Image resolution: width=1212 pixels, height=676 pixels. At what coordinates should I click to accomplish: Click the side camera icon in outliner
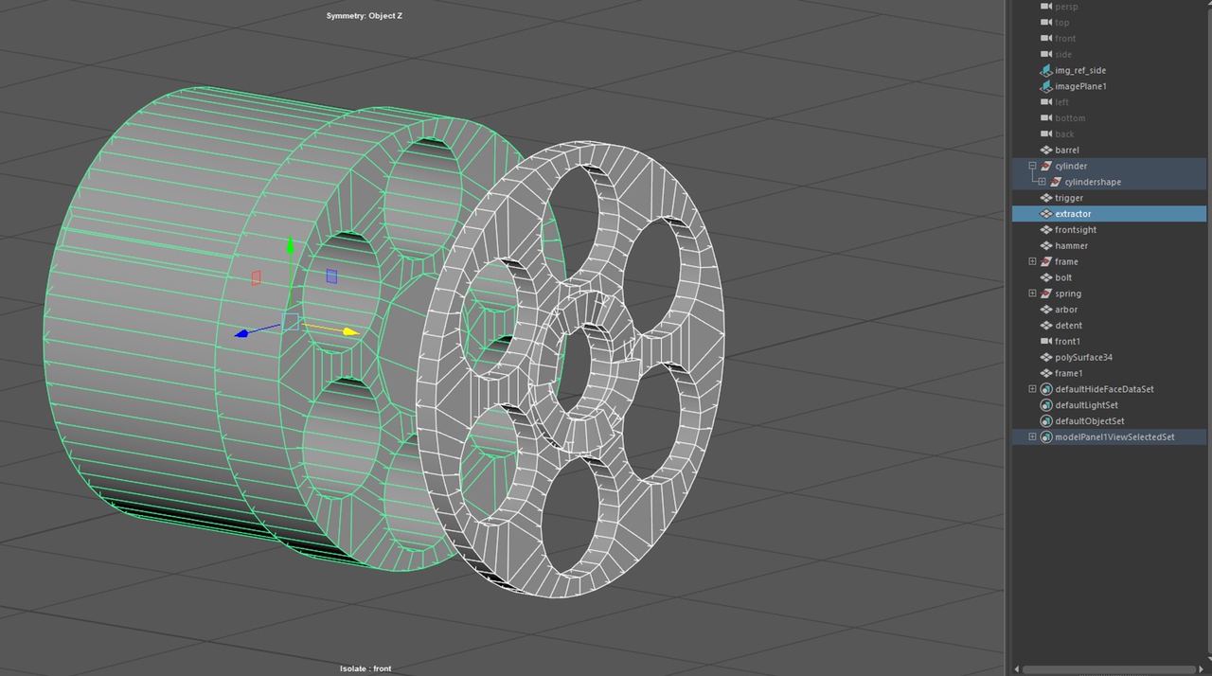click(x=1046, y=54)
